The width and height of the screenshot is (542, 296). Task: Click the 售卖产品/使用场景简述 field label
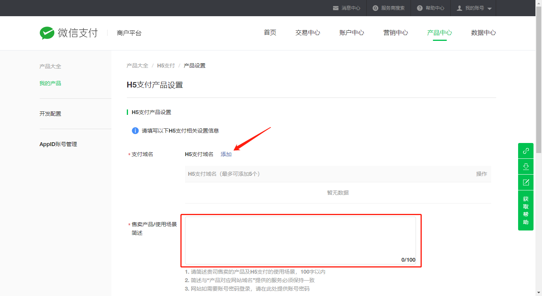coord(154,229)
